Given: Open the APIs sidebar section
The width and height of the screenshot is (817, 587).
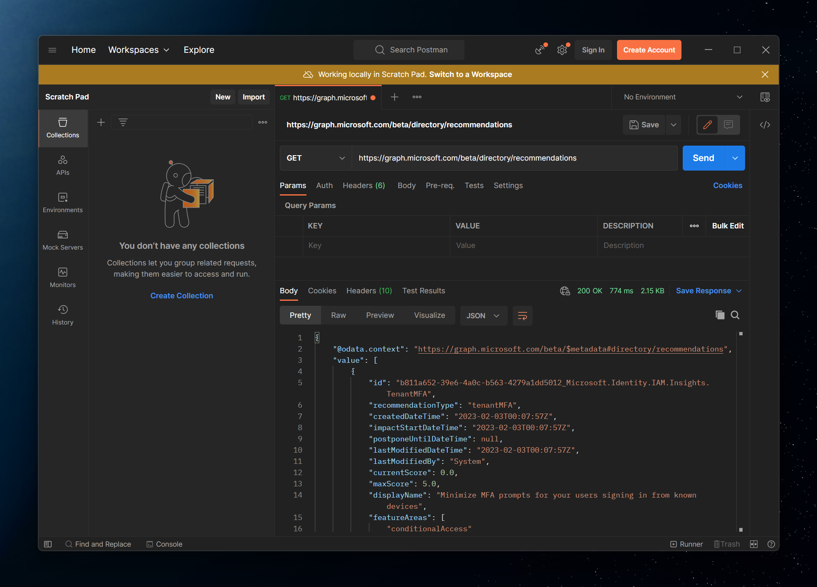Looking at the screenshot, I should tap(63, 166).
